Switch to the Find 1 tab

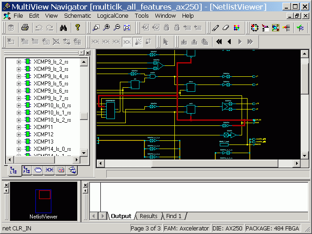point(173,216)
